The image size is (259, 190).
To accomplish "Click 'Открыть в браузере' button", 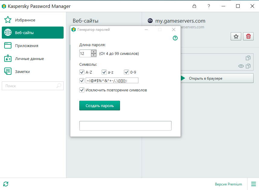I will tap(217, 78).
